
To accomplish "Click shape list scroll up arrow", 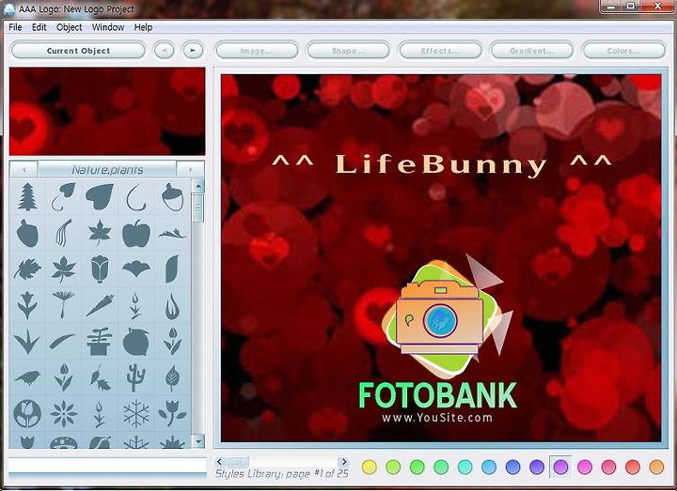I will pos(198,186).
